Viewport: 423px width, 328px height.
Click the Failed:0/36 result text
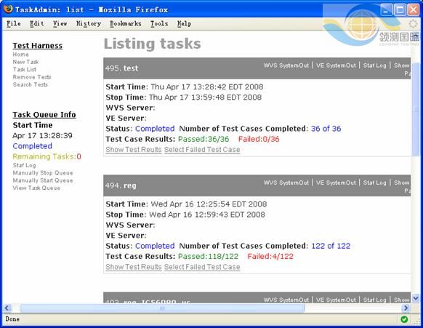point(259,139)
